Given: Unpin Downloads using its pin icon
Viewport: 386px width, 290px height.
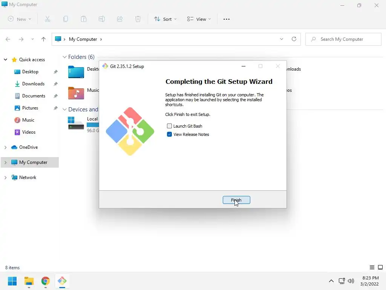Looking at the screenshot, I should (56, 83).
